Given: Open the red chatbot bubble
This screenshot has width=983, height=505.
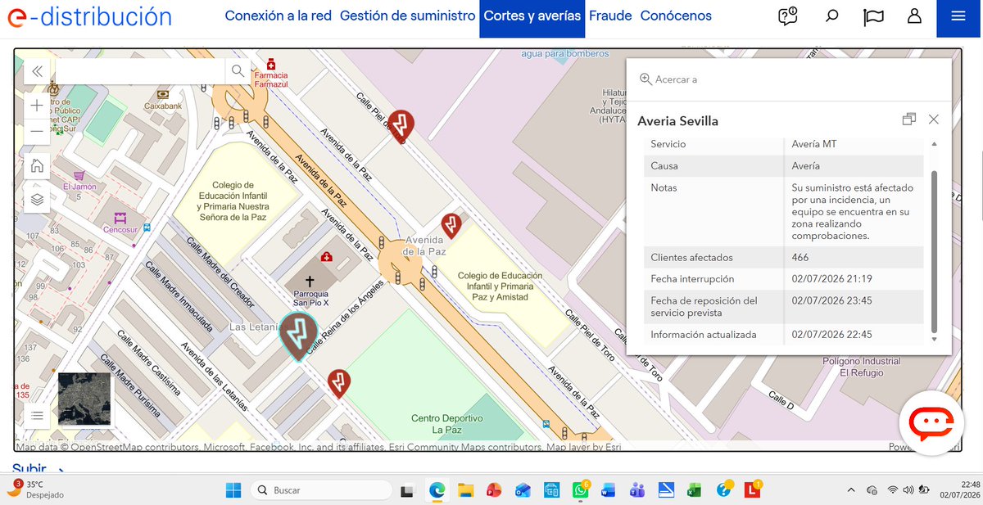Looking at the screenshot, I should coord(931,423).
